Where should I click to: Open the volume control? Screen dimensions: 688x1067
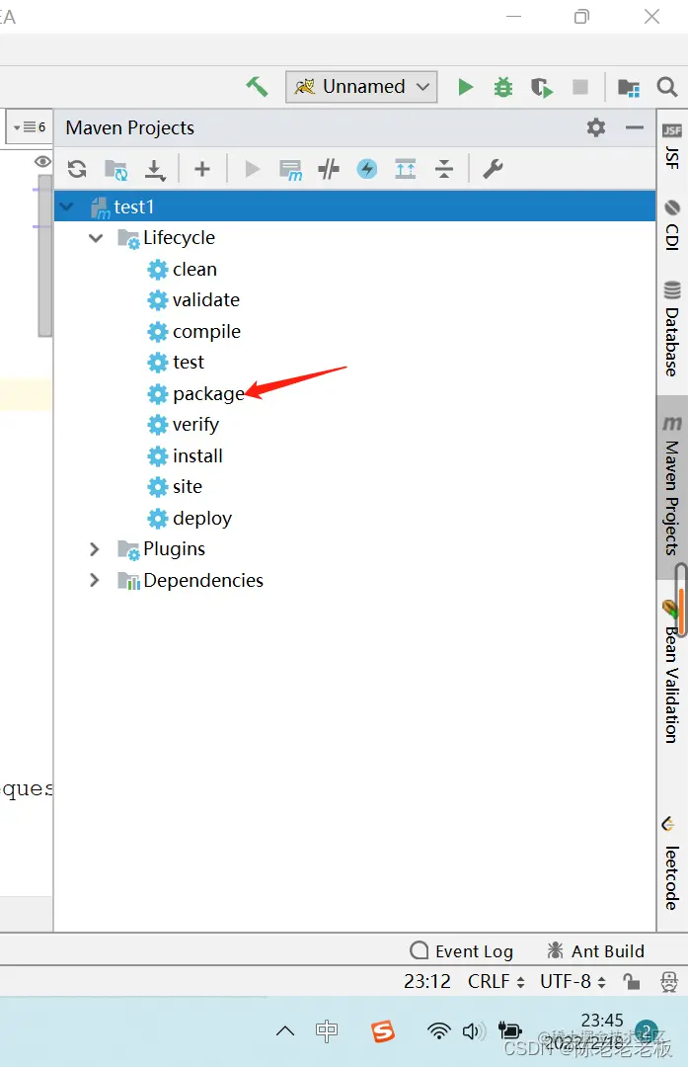pyautogui.click(x=474, y=1030)
